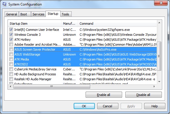Select ASUS Screen Saver Protector row name

point(35,49)
